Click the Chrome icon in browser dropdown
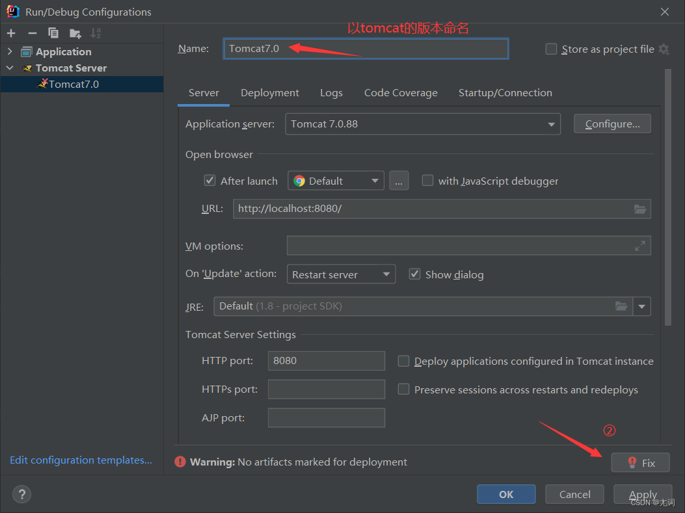Image resolution: width=685 pixels, height=513 pixels. click(x=299, y=181)
